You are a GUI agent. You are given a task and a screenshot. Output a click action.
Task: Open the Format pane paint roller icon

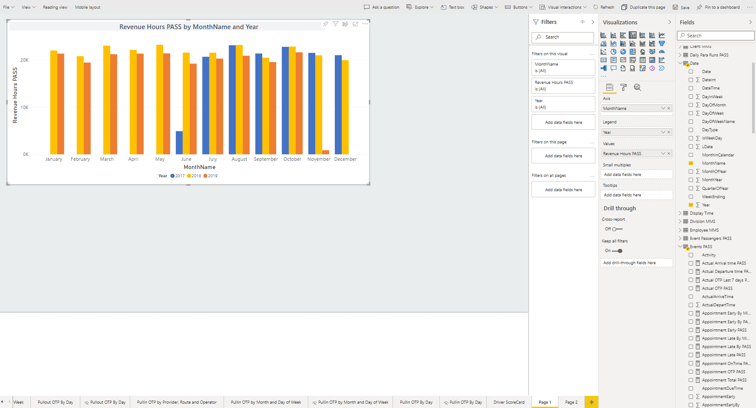pos(624,87)
